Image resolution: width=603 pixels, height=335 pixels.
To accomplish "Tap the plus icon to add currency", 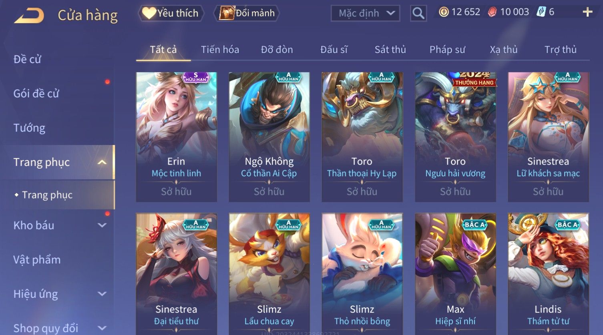I will [x=587, y=12].
